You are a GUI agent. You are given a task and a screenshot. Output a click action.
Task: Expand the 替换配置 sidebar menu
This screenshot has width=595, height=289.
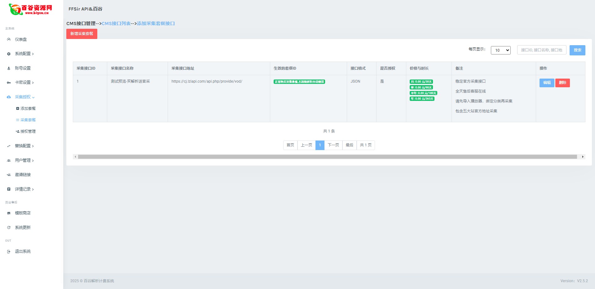point(24,146)
